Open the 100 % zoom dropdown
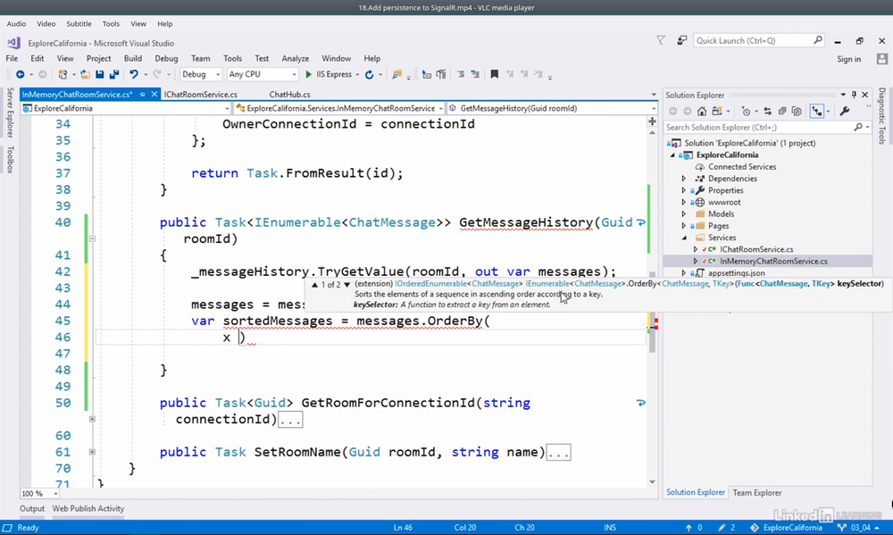Screen dimensions: 893x535 tap(39, 493)
